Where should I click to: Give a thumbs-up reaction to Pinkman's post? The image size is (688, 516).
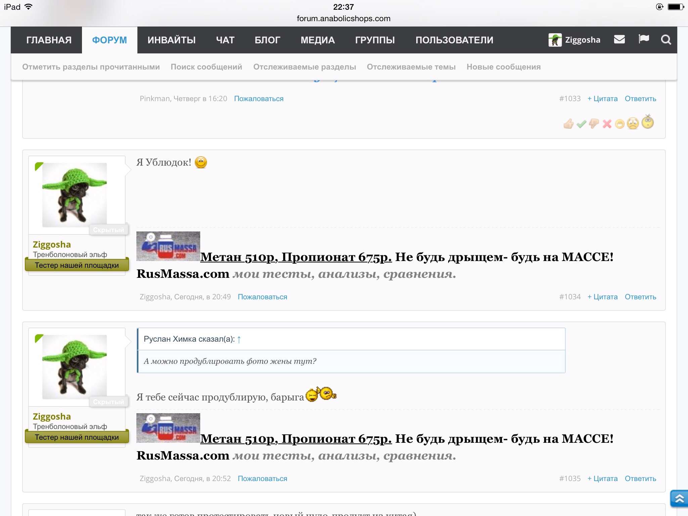point(569,124)
